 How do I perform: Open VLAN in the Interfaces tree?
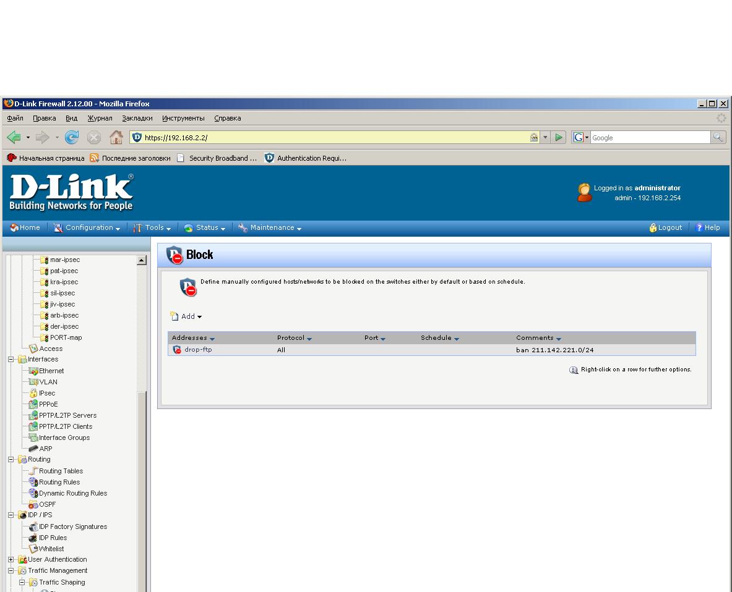click(48, 383)
